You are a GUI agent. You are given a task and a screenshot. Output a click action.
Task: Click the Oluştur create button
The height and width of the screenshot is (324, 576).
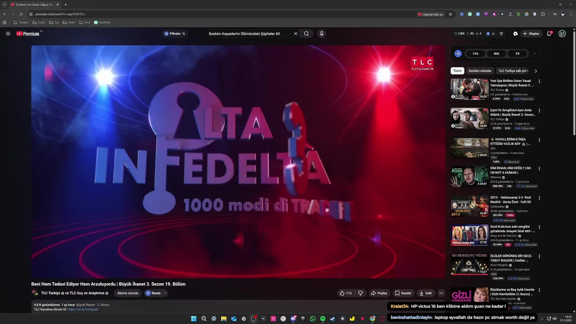click(531, 34)
